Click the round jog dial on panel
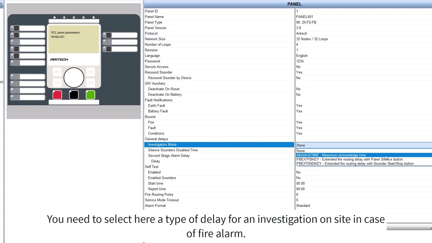432x243 pixels. click(74, 77)
